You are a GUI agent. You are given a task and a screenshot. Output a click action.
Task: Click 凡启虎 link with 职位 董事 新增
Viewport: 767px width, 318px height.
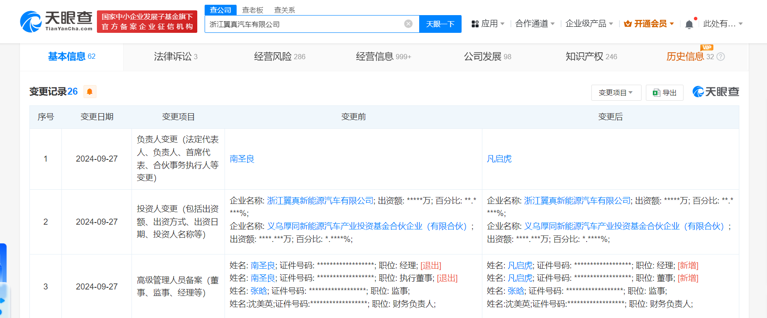(x=520, y=278)
